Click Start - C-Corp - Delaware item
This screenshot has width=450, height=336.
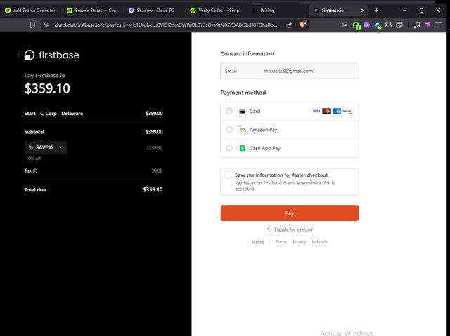tap(53, 114)
